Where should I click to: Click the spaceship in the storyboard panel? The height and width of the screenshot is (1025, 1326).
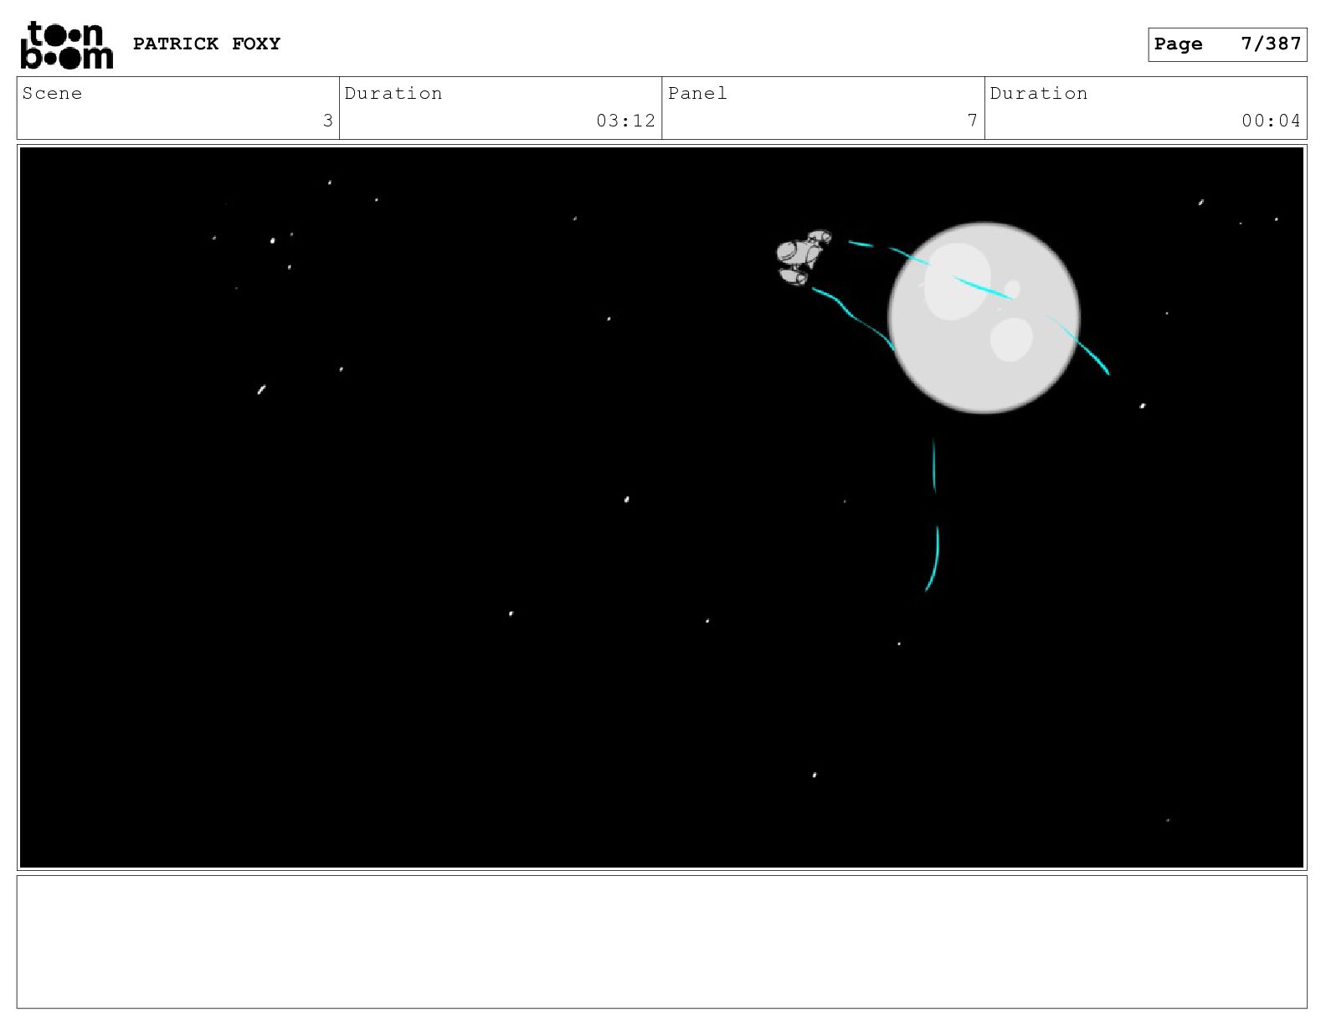[x=804, y=257]
